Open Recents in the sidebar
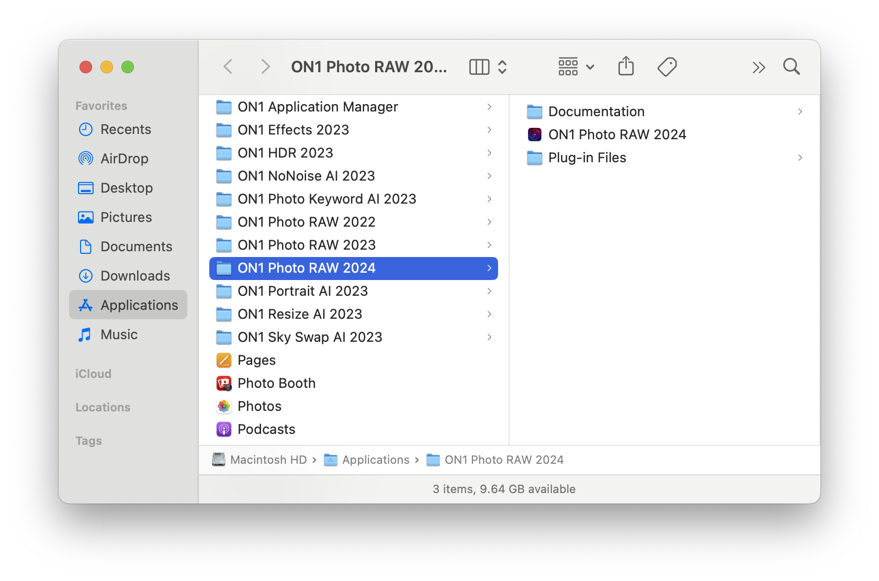 coord(128,129)
